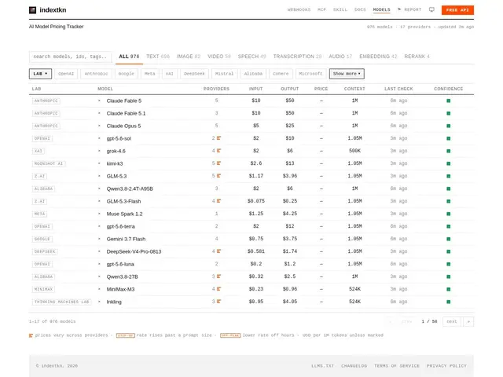This screenshot has width=503, height=377.
Task: Click price-varies icon in gpt-5.6-sol row
Action: pos(218,138)
